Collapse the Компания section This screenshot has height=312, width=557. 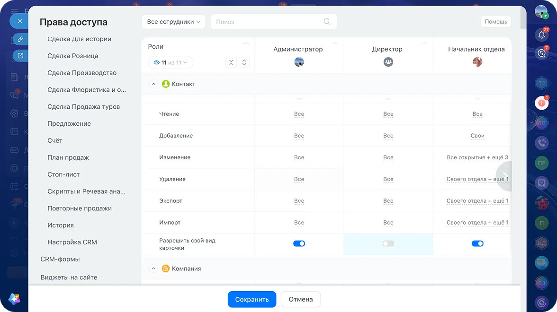(153, 269)
